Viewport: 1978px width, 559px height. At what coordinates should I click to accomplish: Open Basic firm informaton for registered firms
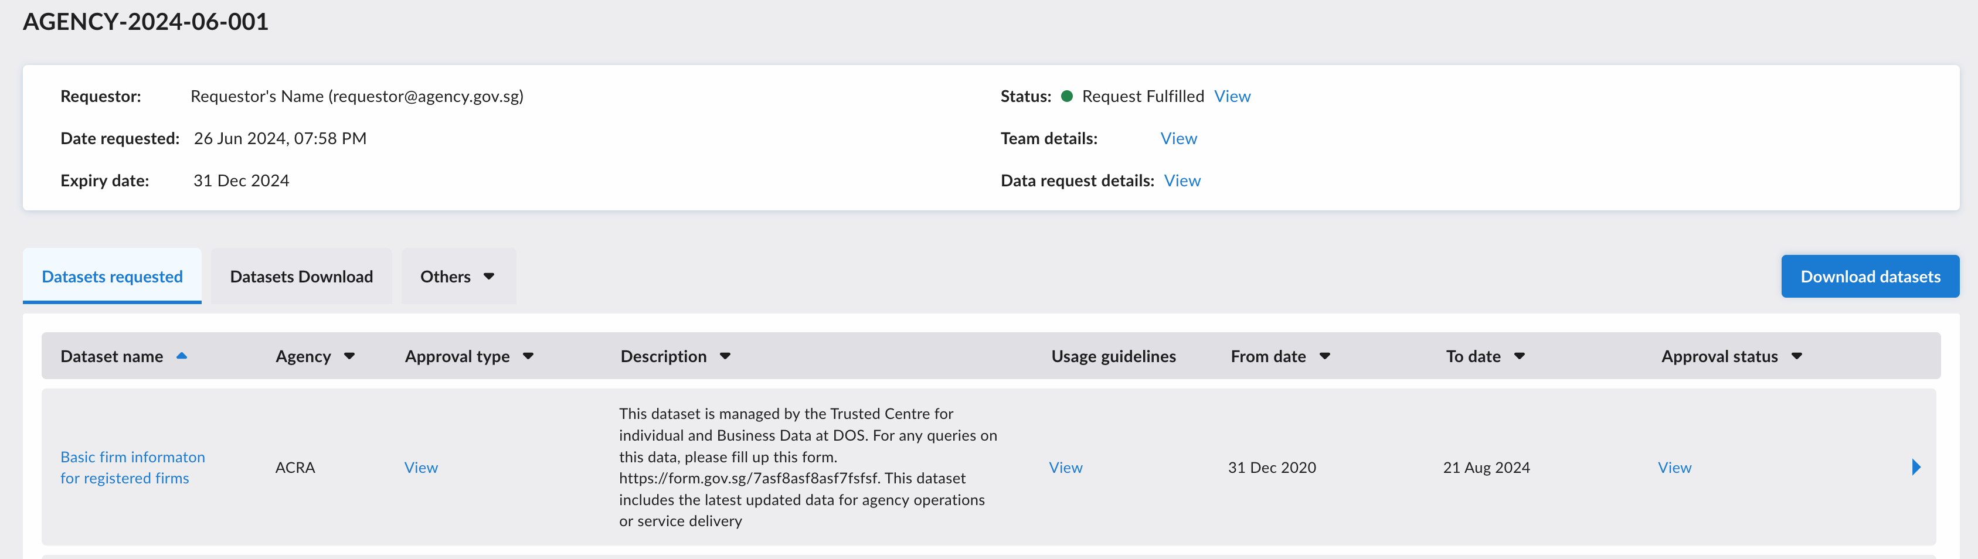133,467
